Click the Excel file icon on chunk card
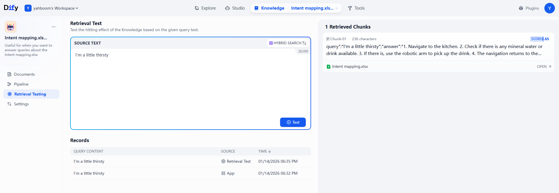The image size is (559, 193). coord(329,67)
